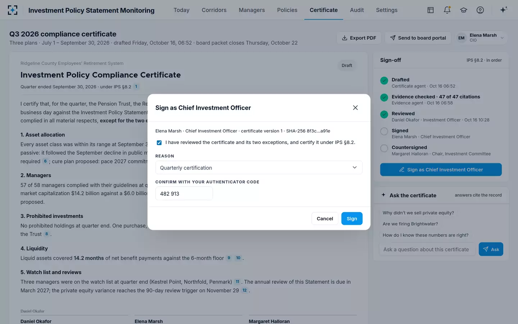Open citation 6 in Asset allocation
Image resolution: width=518 pixels, height=324 pixels.
tap(45, 161)
